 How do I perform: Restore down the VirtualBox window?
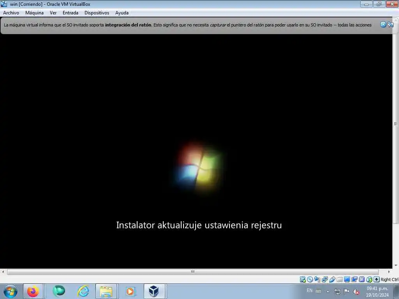[x=379, y=4]
